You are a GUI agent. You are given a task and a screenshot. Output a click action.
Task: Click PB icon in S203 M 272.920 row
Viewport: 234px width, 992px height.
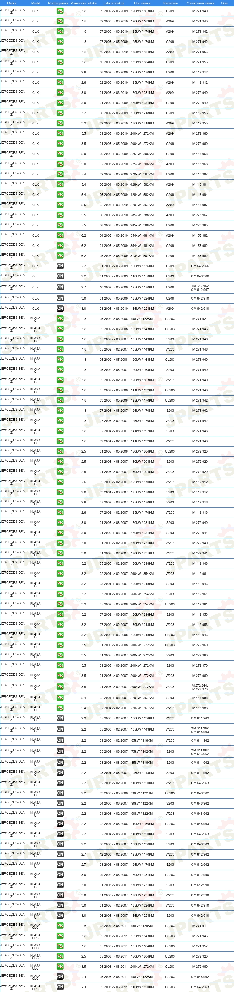coord(60,462)
